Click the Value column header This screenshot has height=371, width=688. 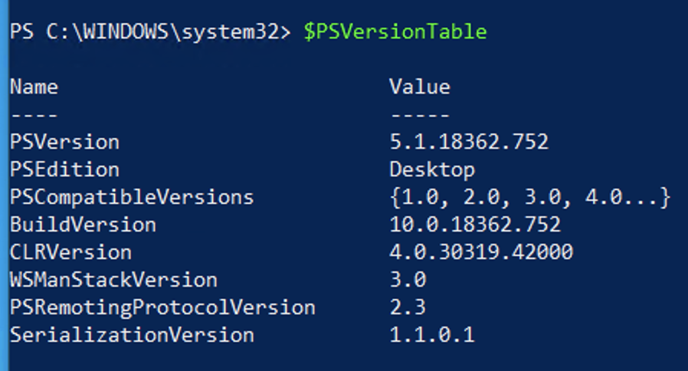tap(419, 87)
